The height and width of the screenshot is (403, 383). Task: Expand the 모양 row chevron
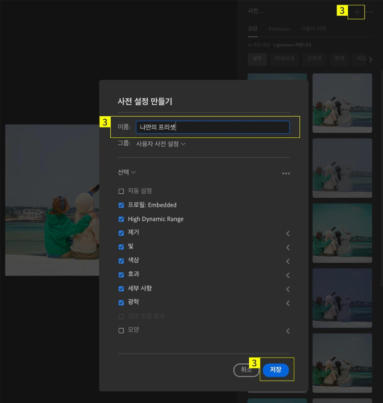click(288, 331)
